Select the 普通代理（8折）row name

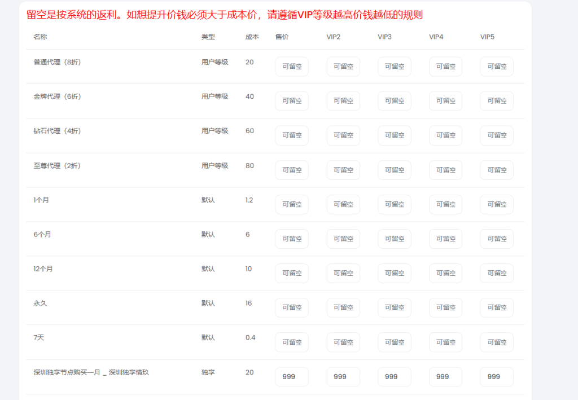(56, 61)
